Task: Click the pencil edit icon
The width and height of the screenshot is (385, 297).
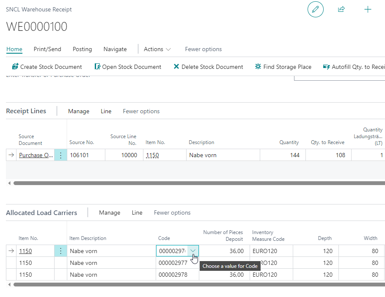Action: 315,9
